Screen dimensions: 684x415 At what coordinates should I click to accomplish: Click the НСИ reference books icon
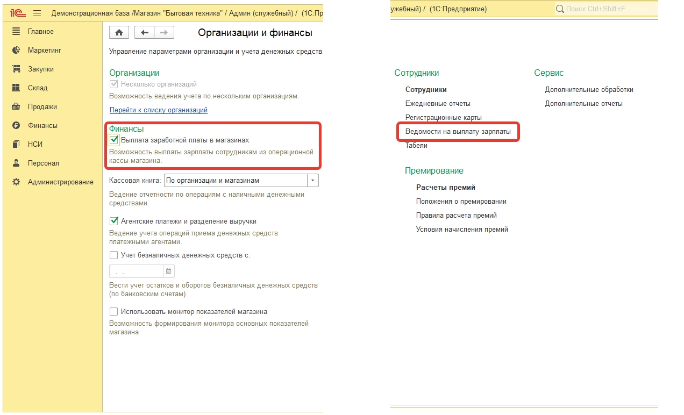(x=16, y=145)
